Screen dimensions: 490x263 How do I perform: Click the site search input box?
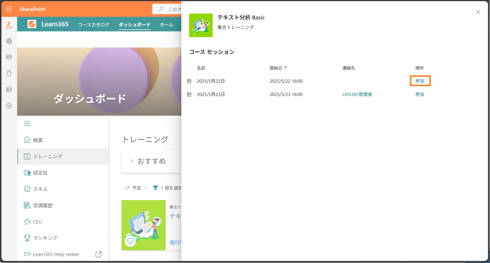tap(167, 9)
